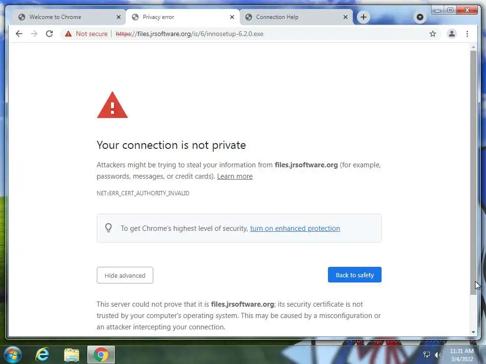Close the Privacy error tab
486x364 pixels.
tap(232, 17)
